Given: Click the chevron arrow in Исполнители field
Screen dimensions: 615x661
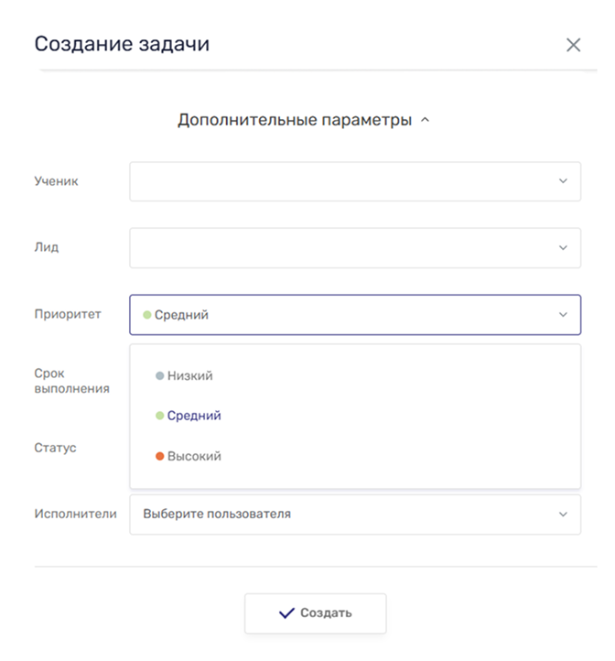Looking at the screenshot, I should click(x=563, y=515).
